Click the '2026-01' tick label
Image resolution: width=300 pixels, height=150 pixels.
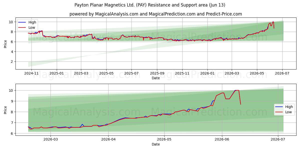coord(207,73)
